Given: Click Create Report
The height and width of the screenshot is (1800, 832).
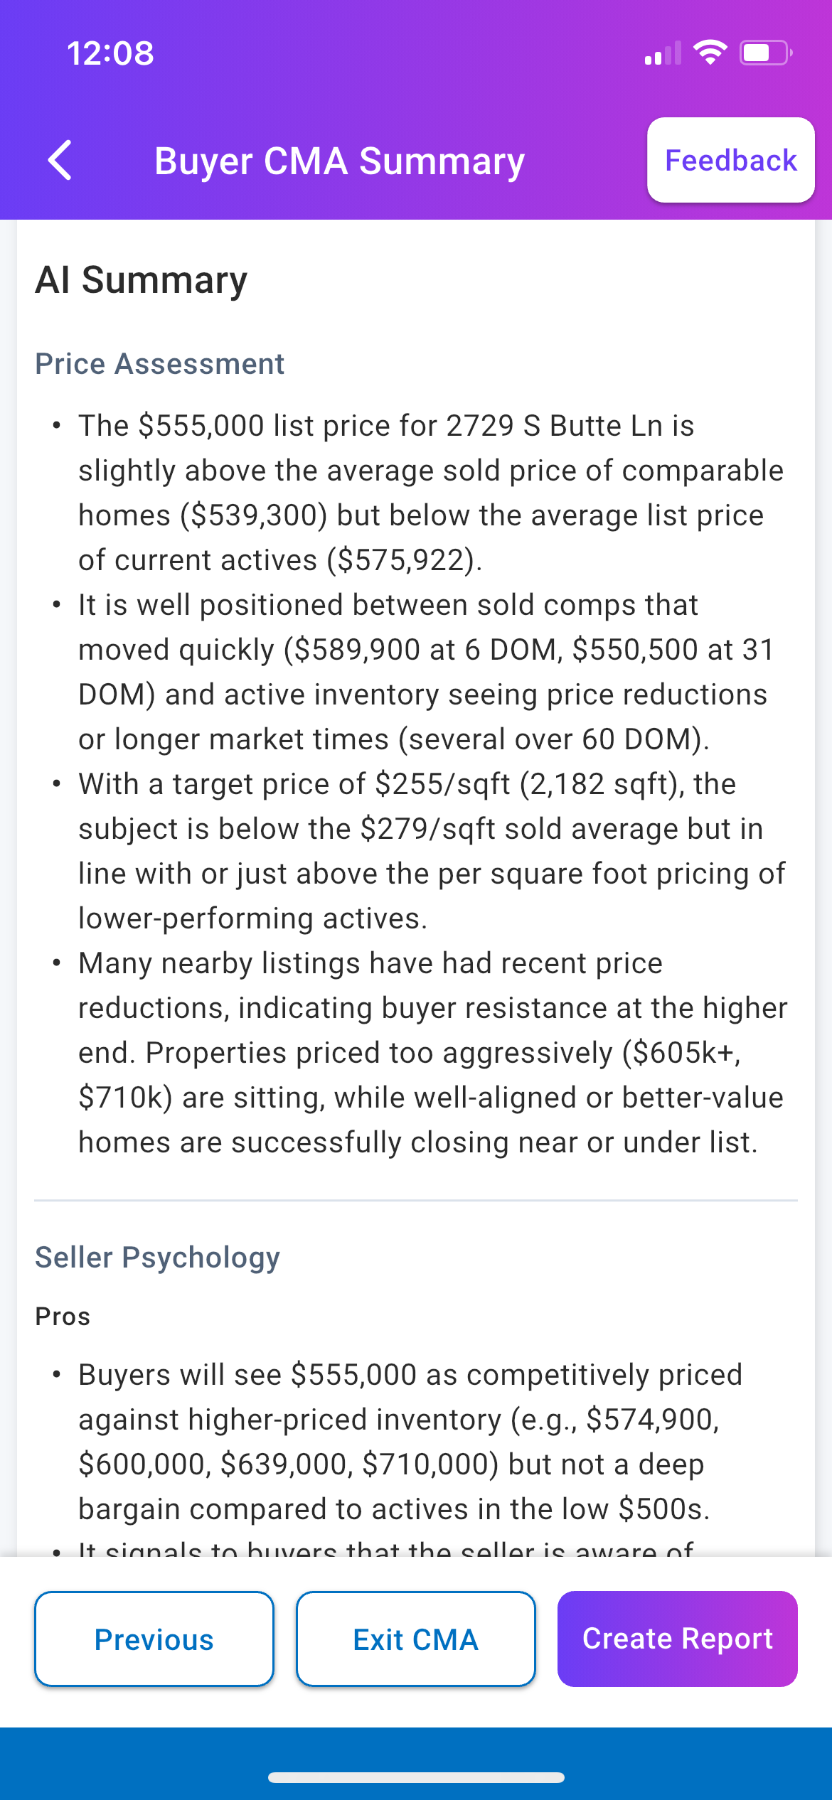Looking at the screenshot, I should (677, 1639).
